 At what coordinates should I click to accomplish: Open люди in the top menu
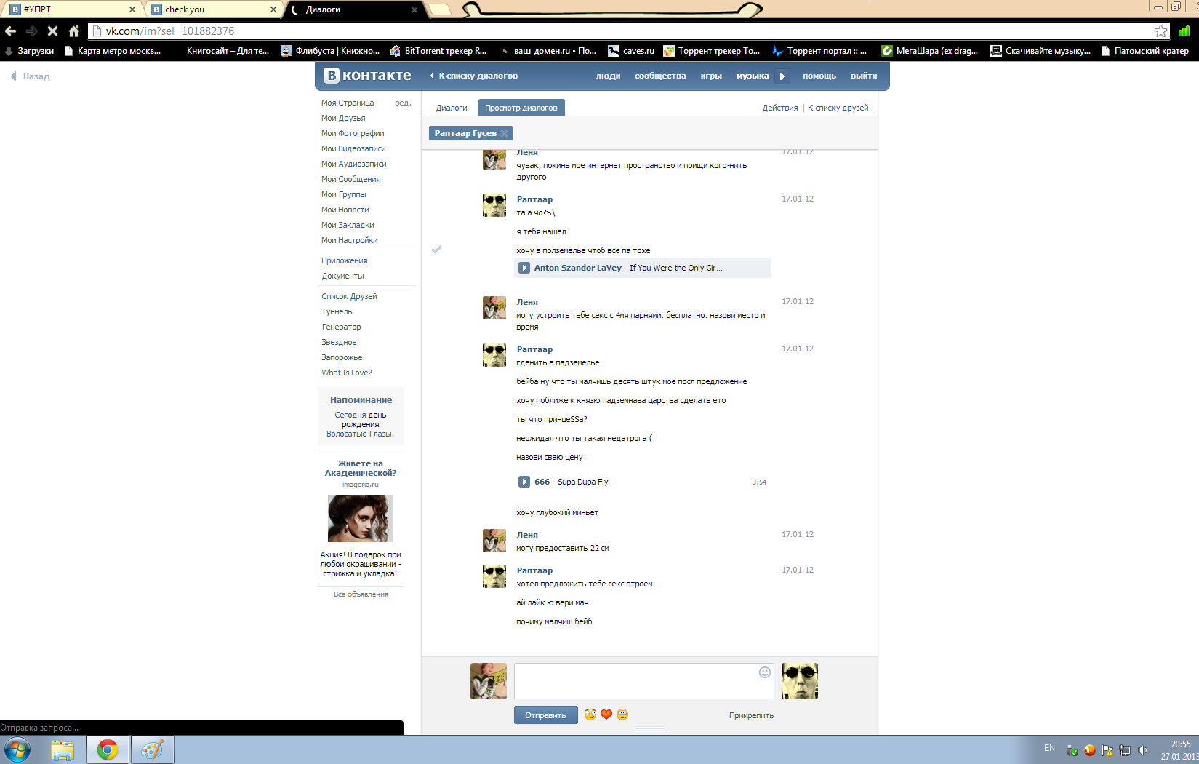pos(608,76)
